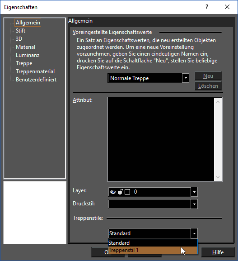Open the Druckstil dropdown arrow
The width and height of the screenshot is (238, 261).
pos(194,204)
